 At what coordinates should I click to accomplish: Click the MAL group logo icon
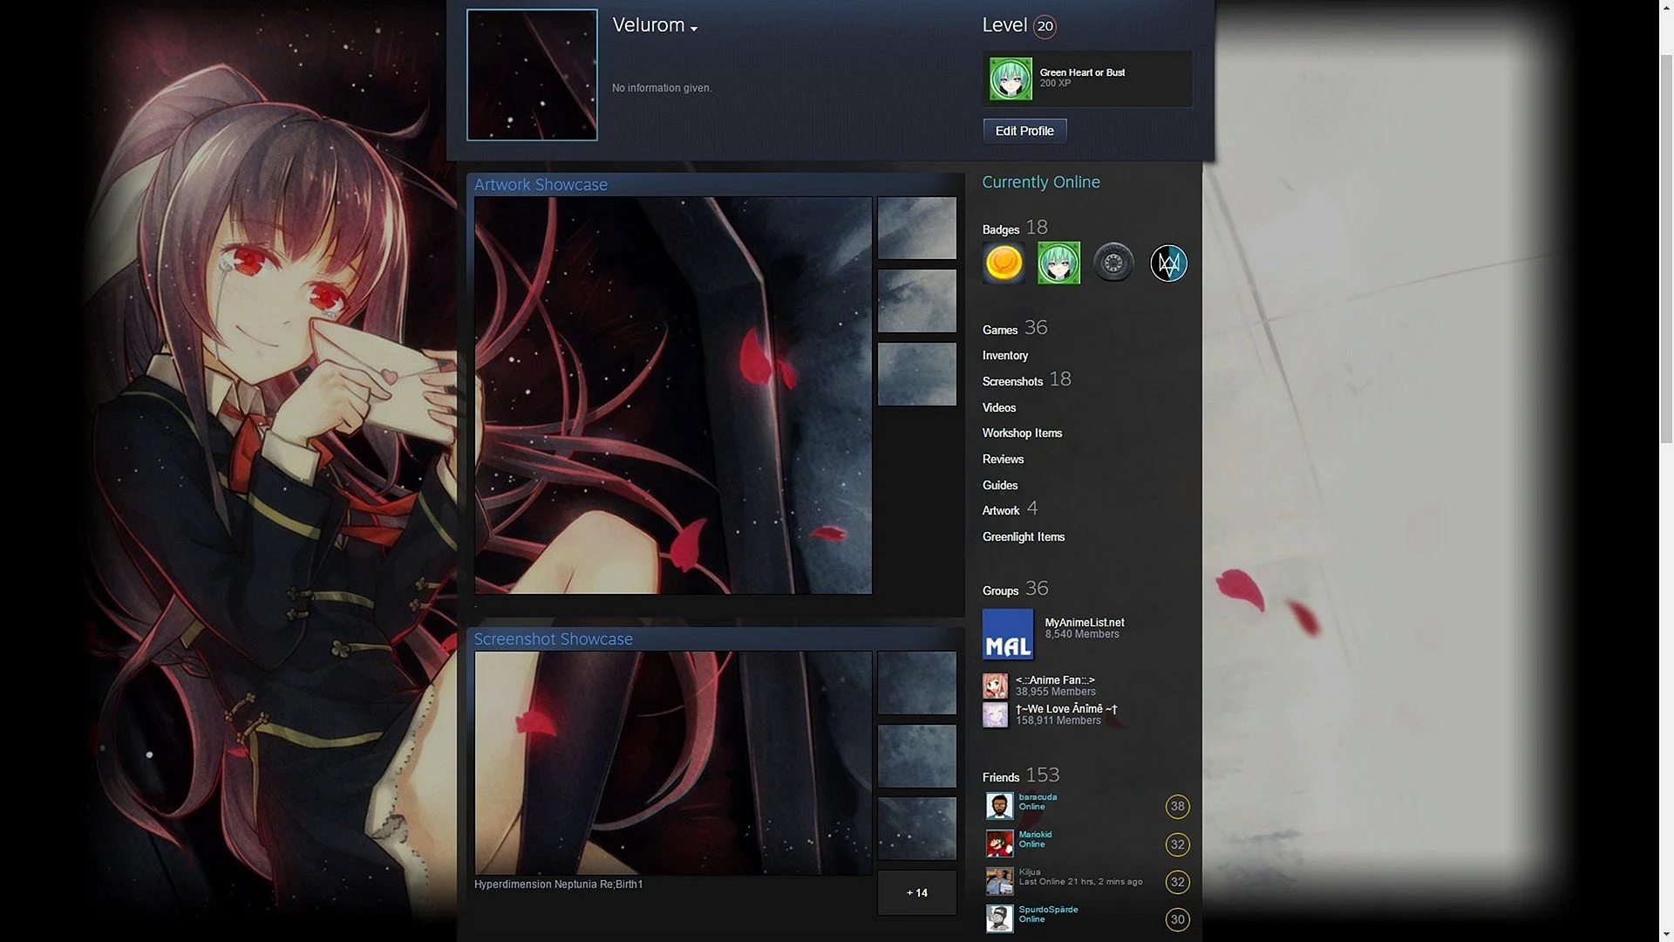click(1008, 634)
